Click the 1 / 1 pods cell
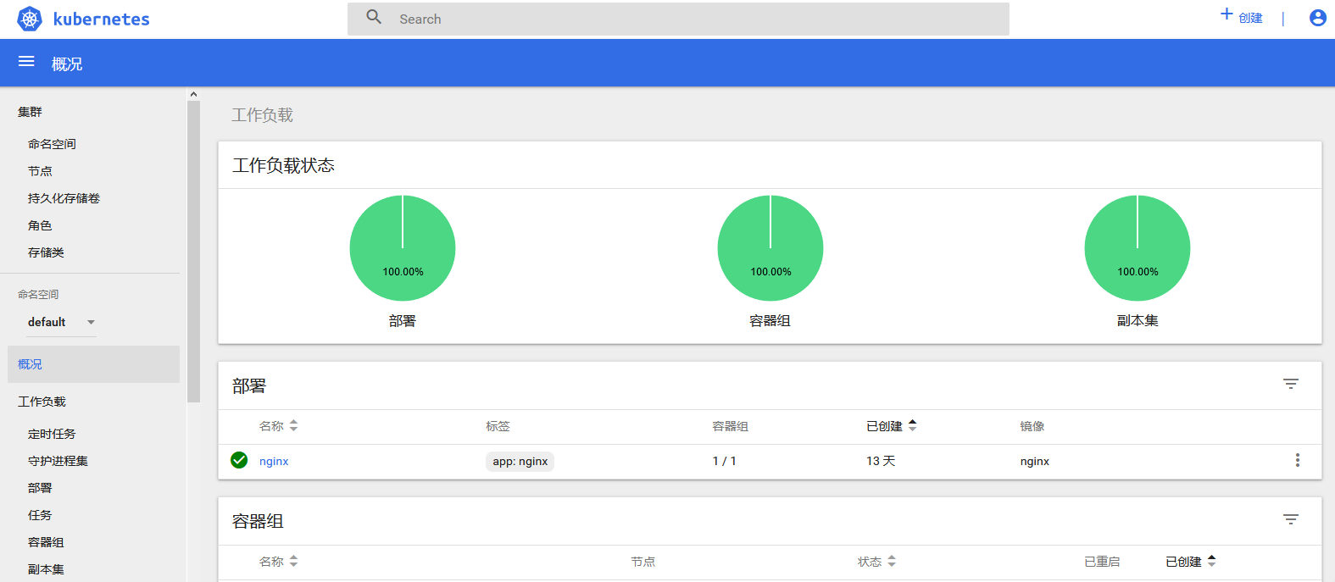Image resolution: width=1335 pixels, height=582 pixels. tap(724, 461)
